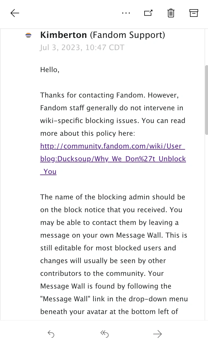Click the Jul 3, 2023 timestamp
Screen dimensions: 208x345
point(82,47)
